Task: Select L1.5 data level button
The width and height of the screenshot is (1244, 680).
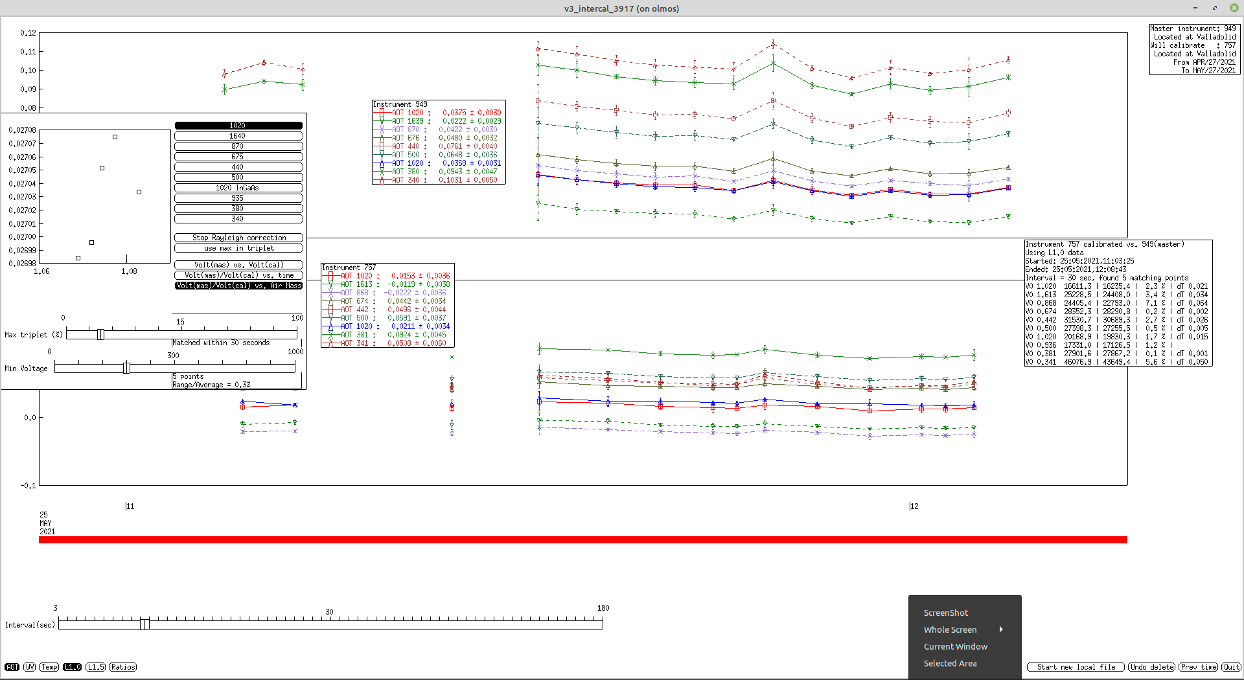Action: pos(96,667)
